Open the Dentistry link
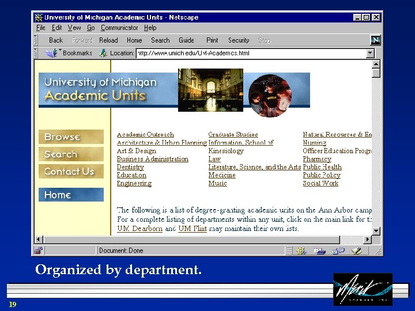This screenshot has width=415, height=311. click(x=130, y=167)
